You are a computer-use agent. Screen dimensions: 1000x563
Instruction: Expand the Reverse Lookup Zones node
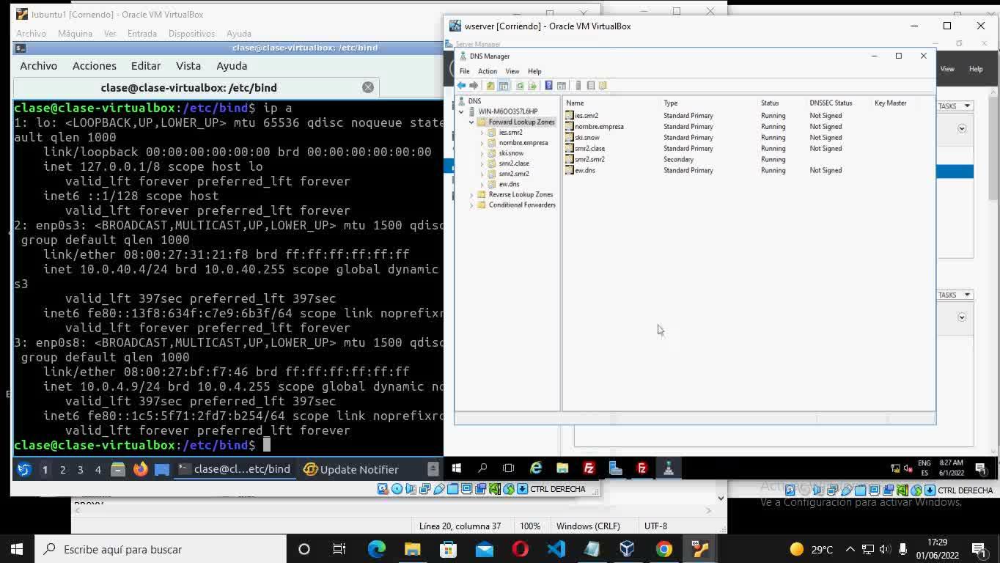pos(471,195)
